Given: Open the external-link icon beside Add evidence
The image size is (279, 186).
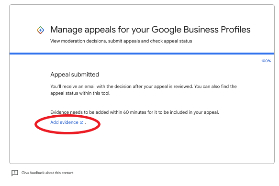Looking at the screenshot, I should (x=81, y=122).
